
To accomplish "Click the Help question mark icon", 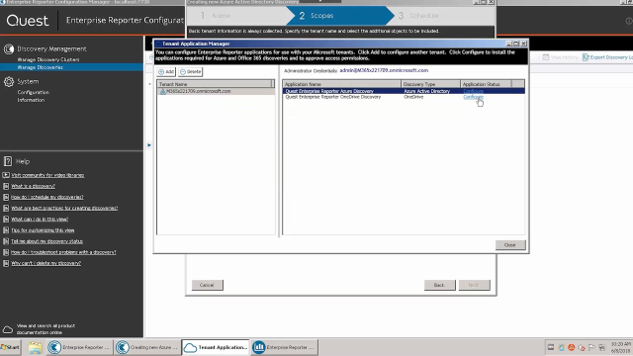I will (x=8, y=161).
